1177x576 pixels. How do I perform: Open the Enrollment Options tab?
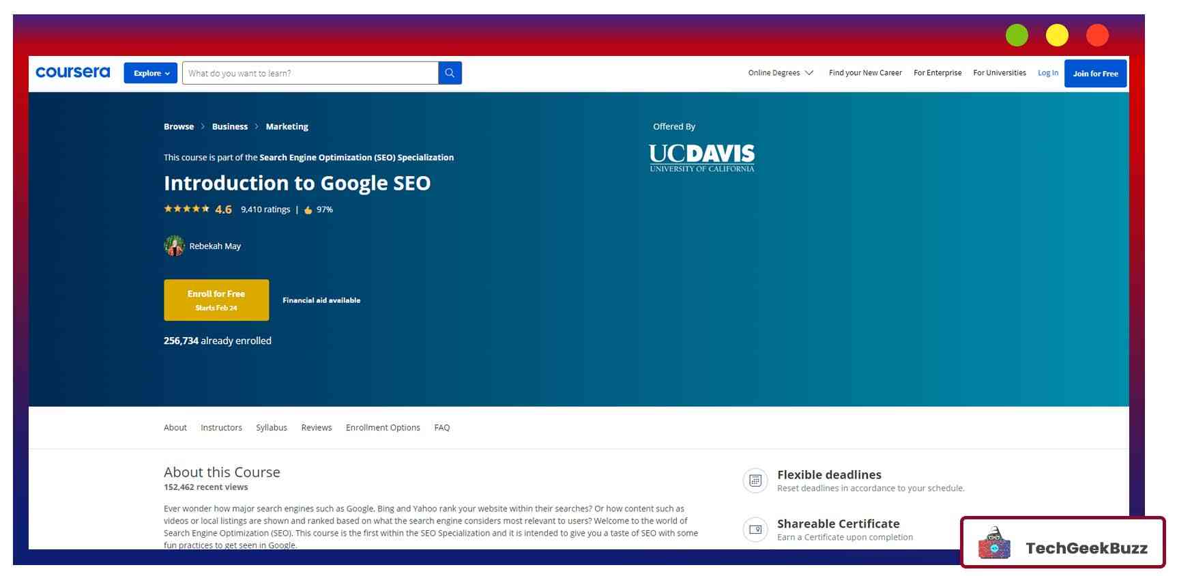pyautogui.click(x=383, y=428)
